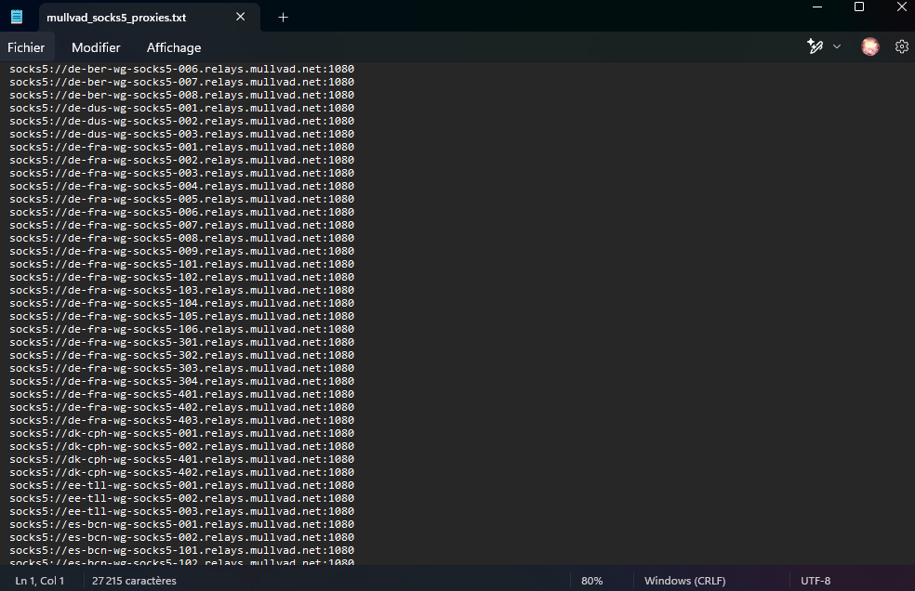Add a new tab with plus button
Image resolution: width=915 pixels, height=591 pixels.
click(x=283, y=18)
